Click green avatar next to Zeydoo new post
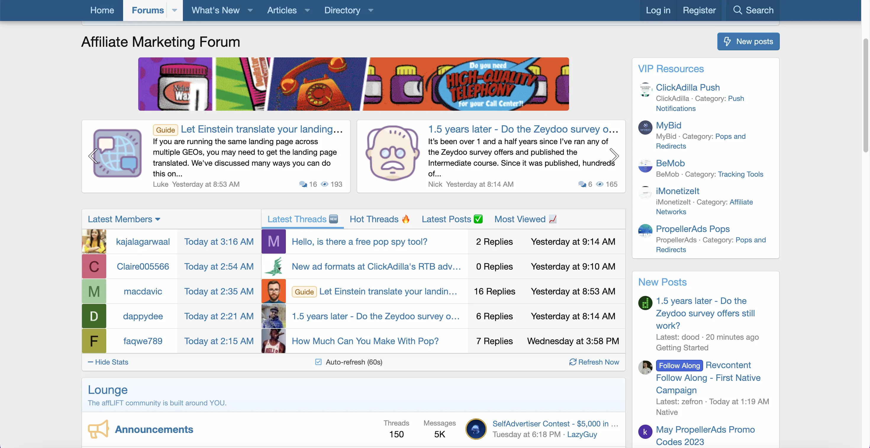The height and width of the screenshot is (448, 870). click(645, 303)
